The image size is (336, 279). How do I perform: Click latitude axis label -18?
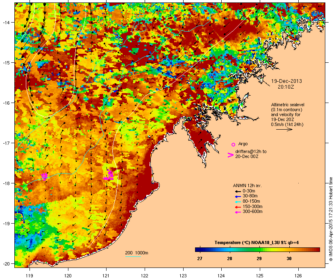pos(6,183)
